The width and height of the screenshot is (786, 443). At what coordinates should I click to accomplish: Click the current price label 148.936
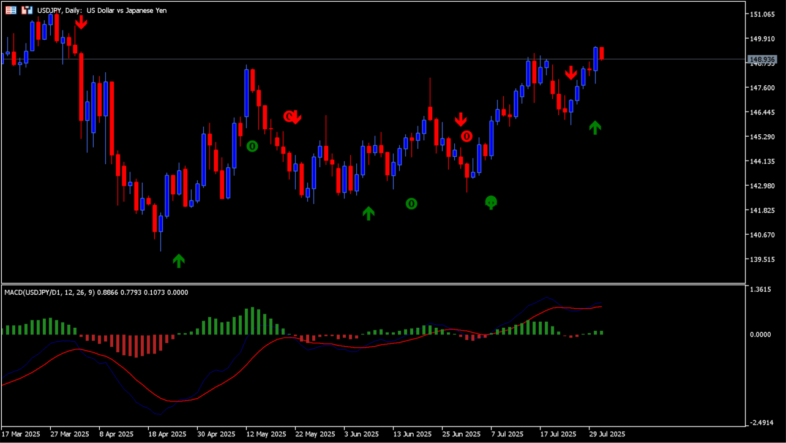pyautogui.click(x=762, y=59)
